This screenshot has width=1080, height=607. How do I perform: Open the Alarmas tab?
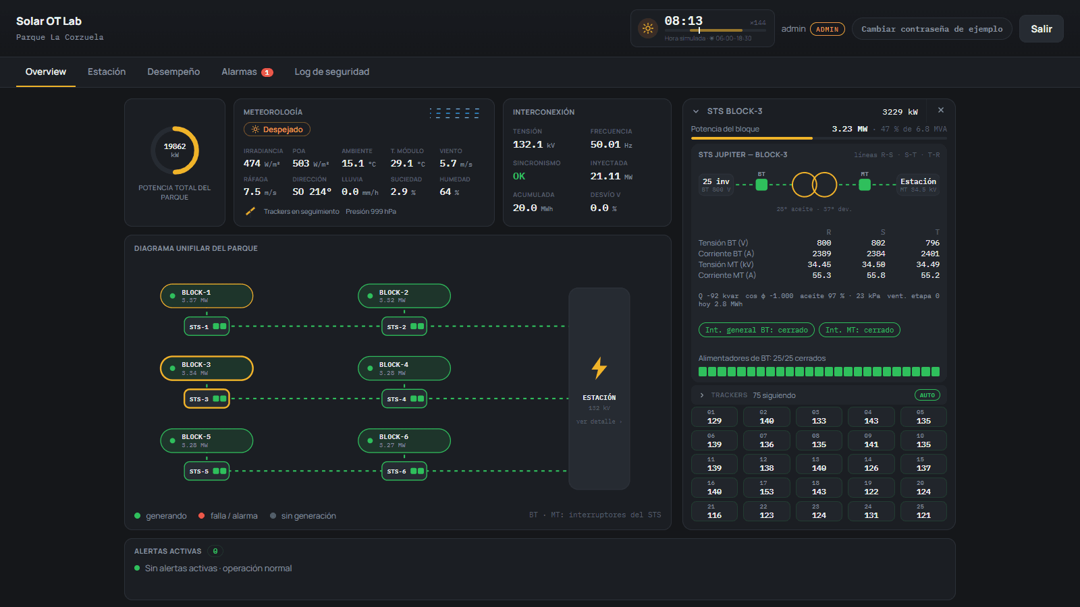(247, 72)
